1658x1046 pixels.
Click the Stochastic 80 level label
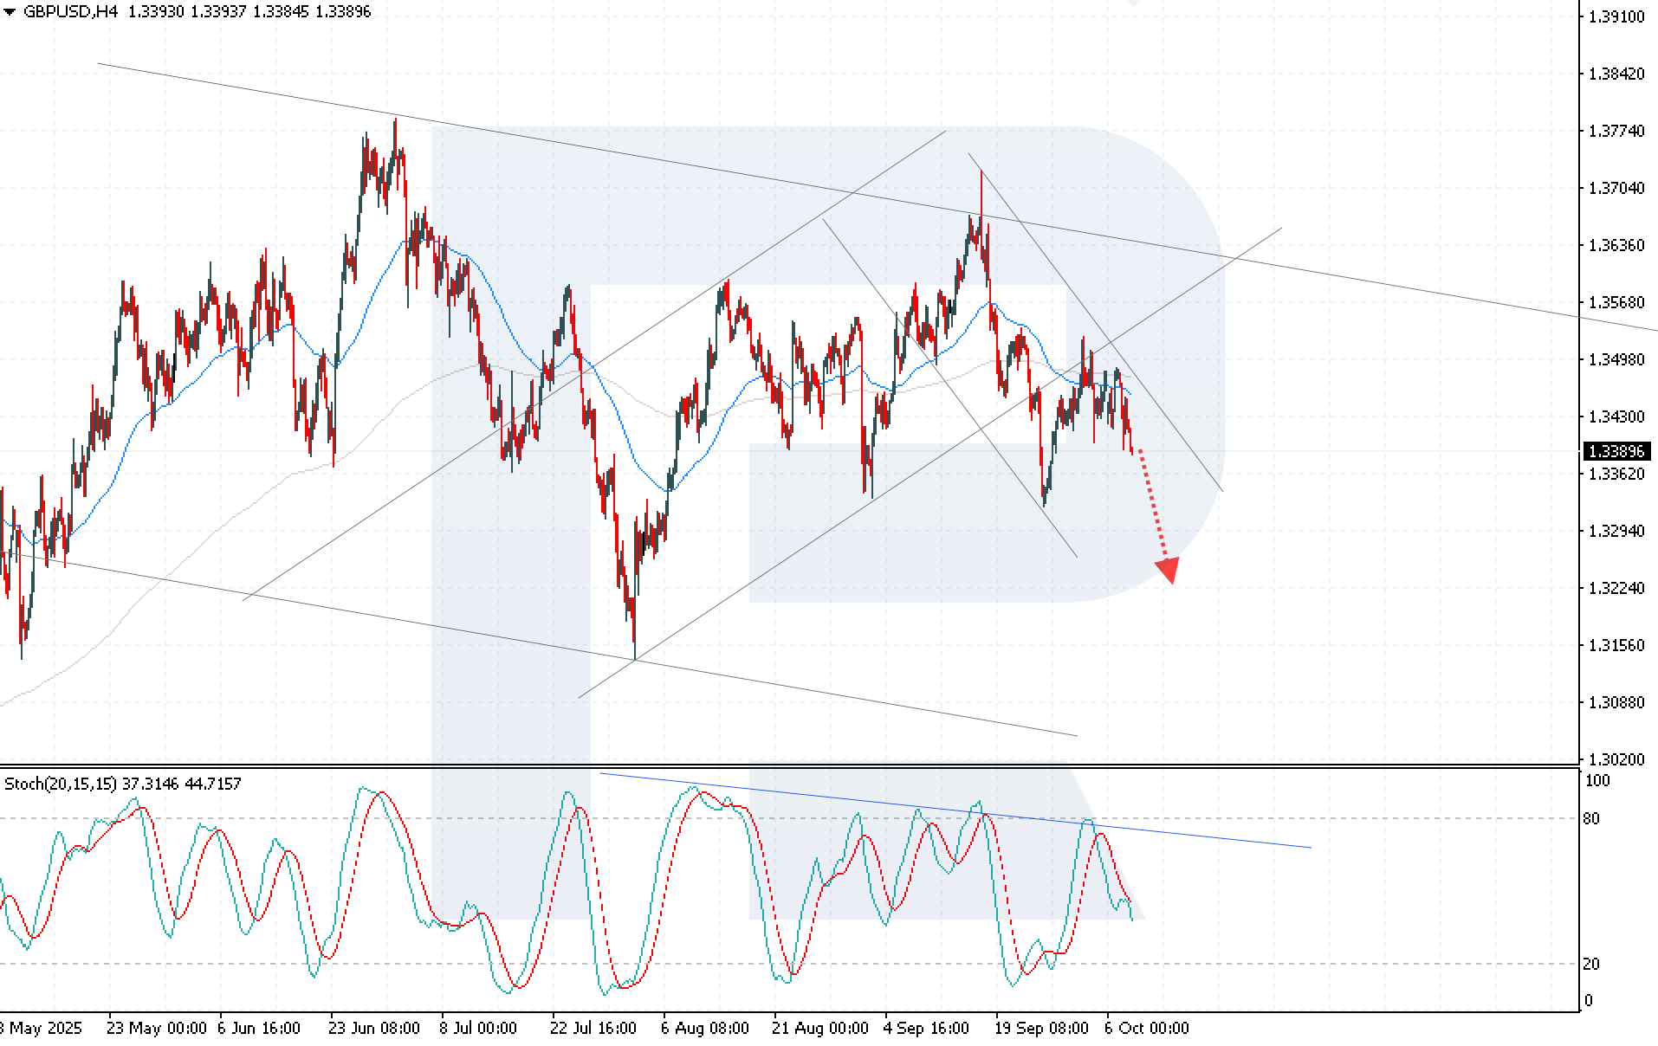tap(1592, 818)
